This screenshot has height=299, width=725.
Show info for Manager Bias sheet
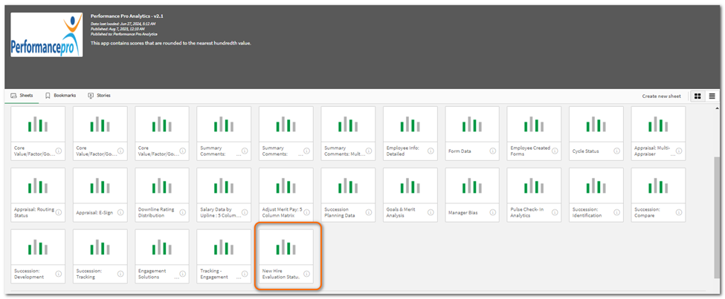(492, 212)
